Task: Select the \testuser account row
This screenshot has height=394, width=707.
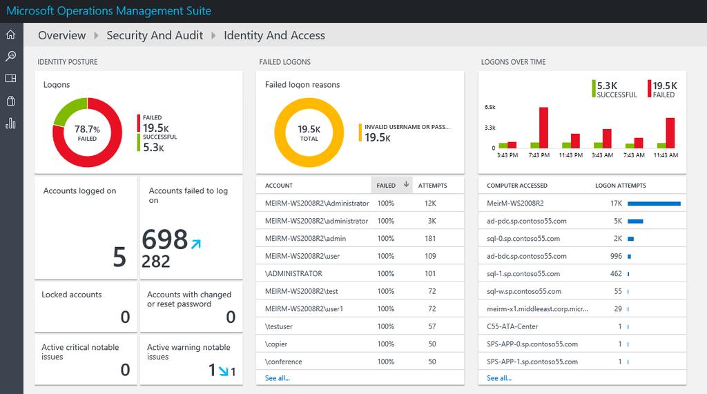Action: (x=360, y=326)
